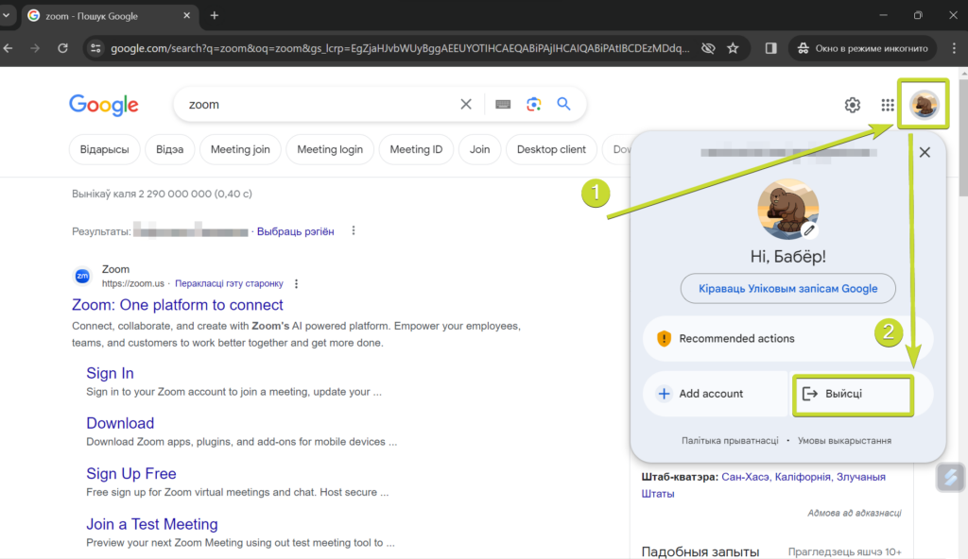This screenshot has width=968, height=559.
Task: Close the account popup
Action: coord(925,152)
